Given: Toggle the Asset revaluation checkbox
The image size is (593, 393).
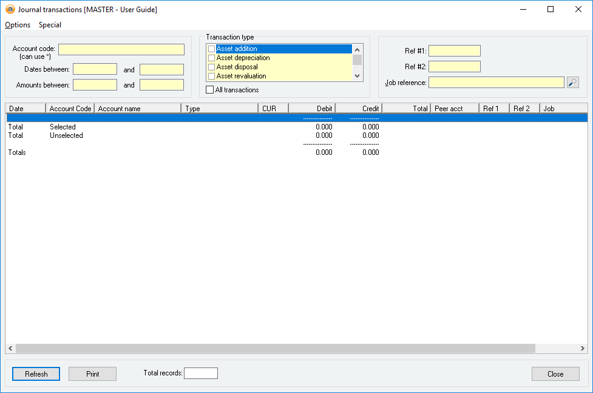Looking at the screenshot, I should [x=211, y=77].
